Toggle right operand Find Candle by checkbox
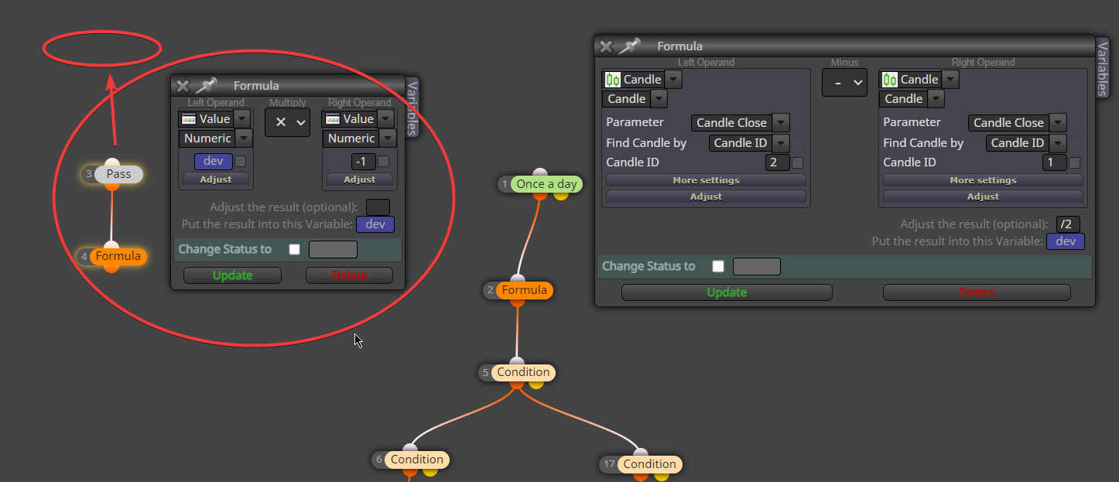This screenshot has width=1119, height=482. tap(1074, 142)
